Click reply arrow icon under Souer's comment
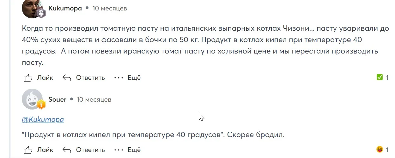Viewport: 395px width, 158px height. click(x=67, y=149)
